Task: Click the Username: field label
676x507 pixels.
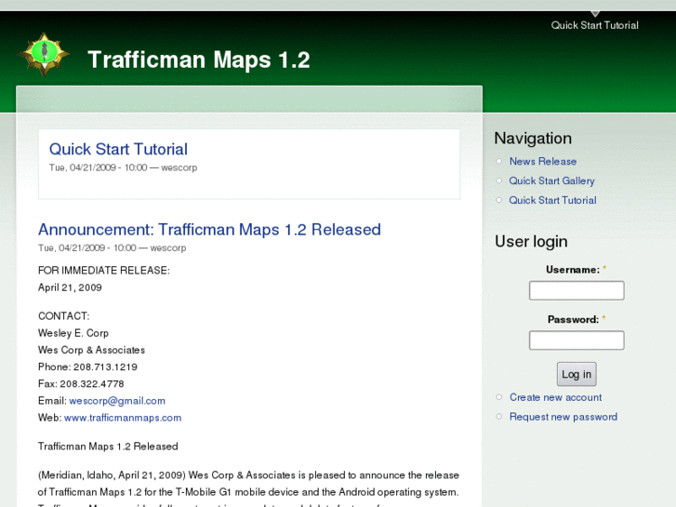Action: pyautogui.click(x=573, y=270)
